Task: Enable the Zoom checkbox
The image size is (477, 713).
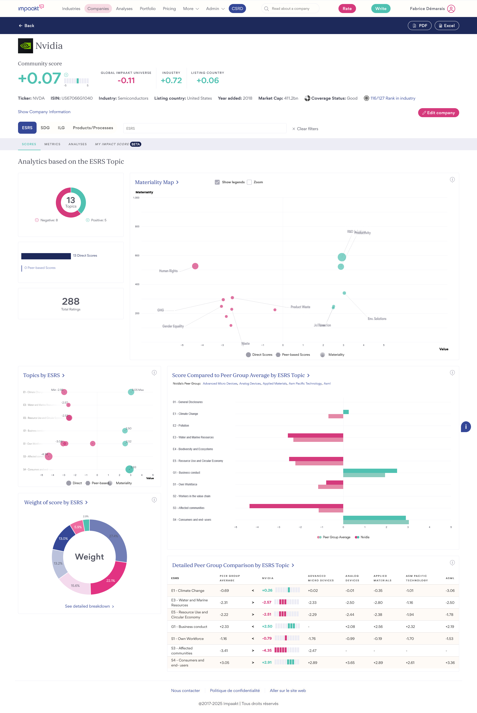Action: coord(249,182)
